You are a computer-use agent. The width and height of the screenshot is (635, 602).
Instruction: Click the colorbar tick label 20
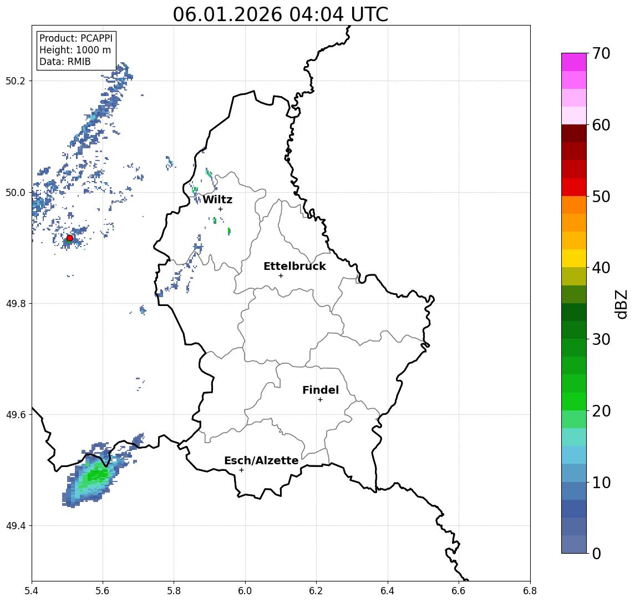coord(601,410)
